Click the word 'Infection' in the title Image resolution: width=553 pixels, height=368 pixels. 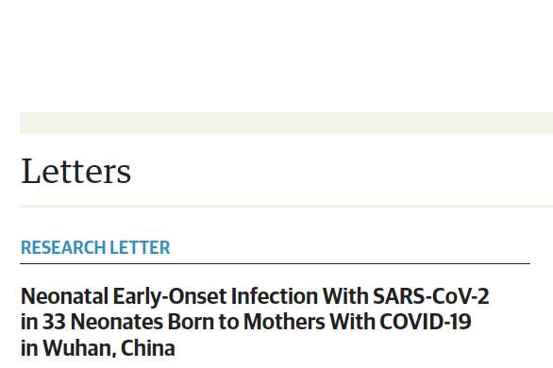(275, 296)
